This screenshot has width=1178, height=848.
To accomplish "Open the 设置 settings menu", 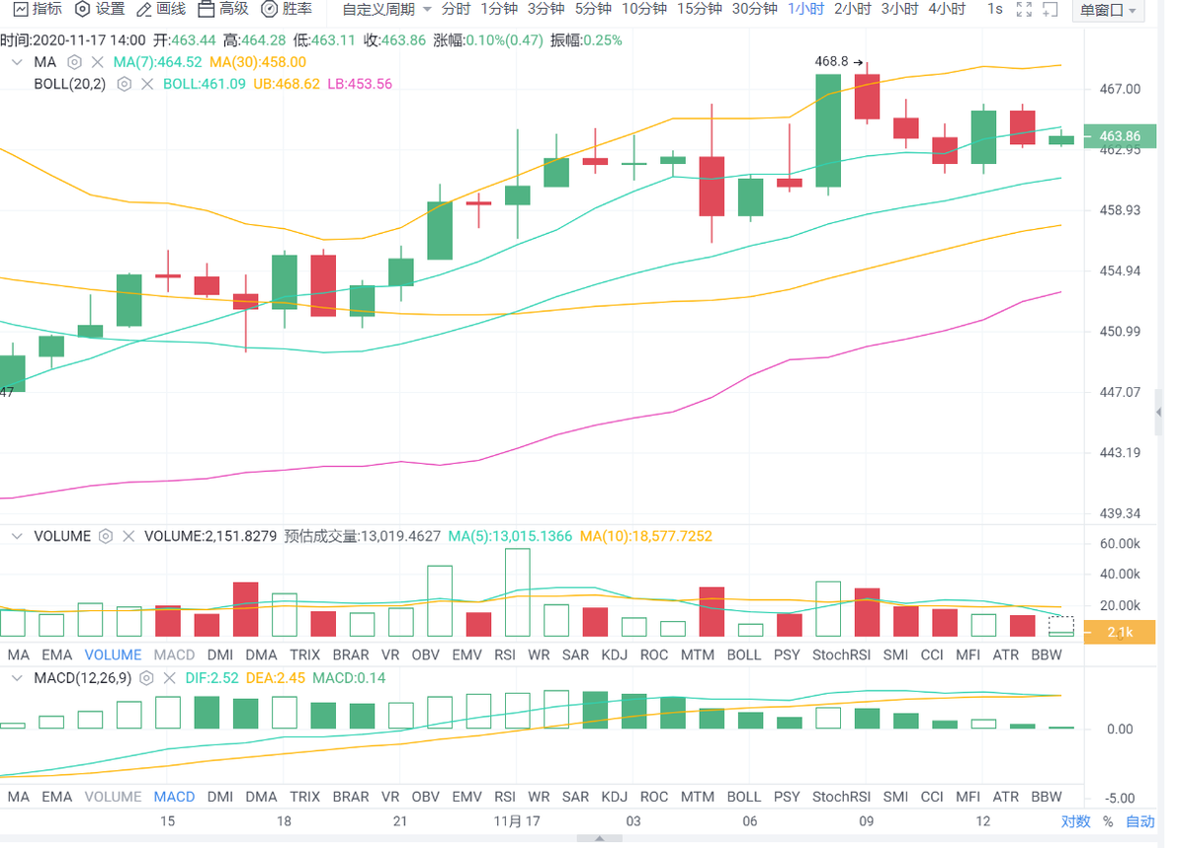I will click(x=101, y=9).
